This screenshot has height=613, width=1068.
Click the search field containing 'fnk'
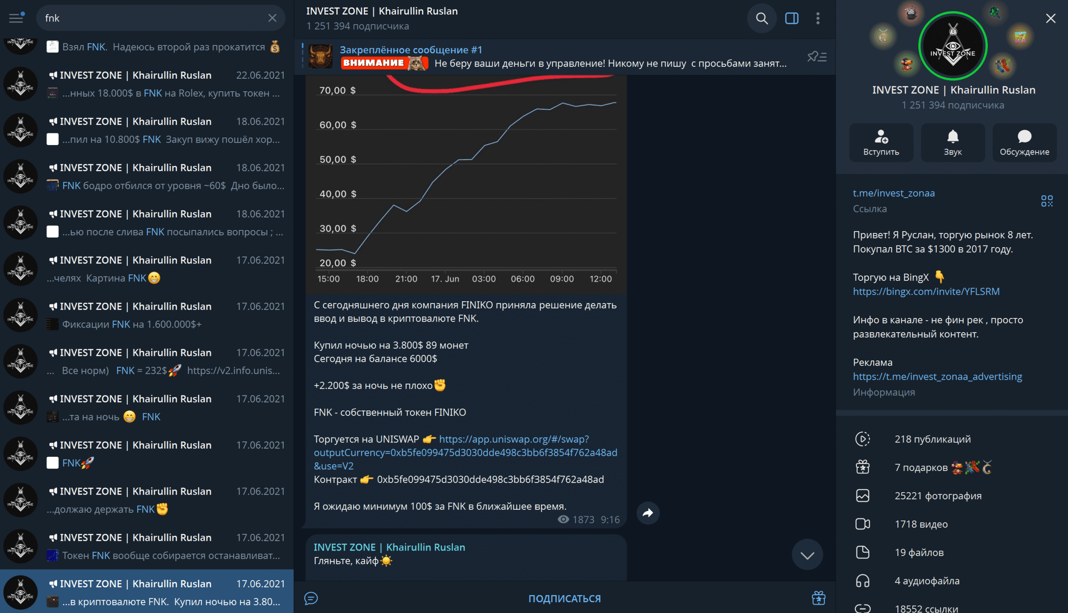(x=160, y=18)
